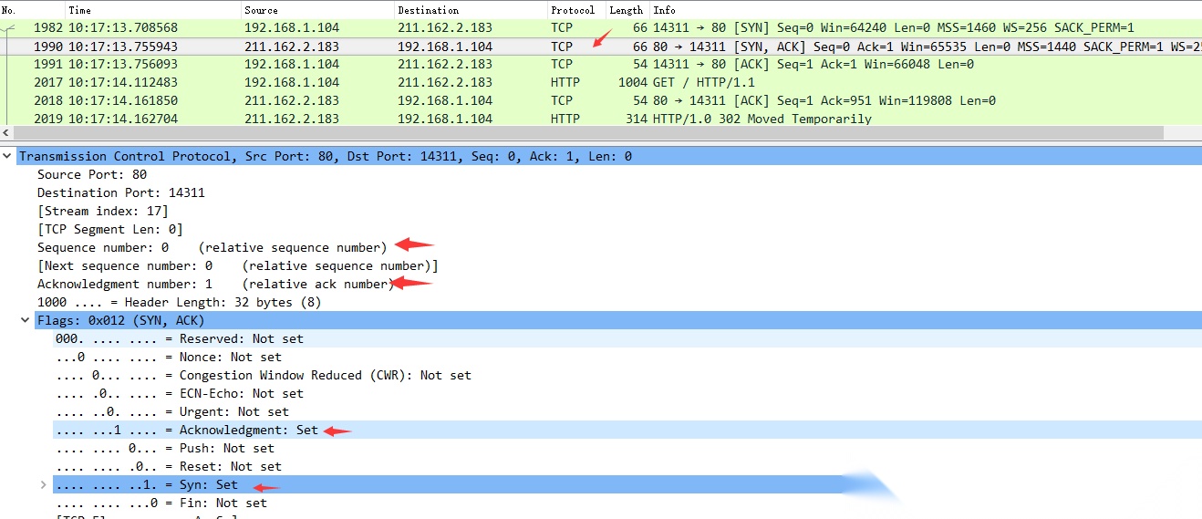Viewport: 1202px width, 519px height.
Task: Click the length 314 cell
Action: 637,119
